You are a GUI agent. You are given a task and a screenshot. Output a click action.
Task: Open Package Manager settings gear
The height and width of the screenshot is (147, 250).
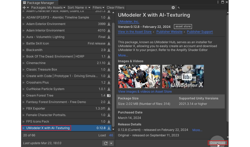[x=173, y=8]
